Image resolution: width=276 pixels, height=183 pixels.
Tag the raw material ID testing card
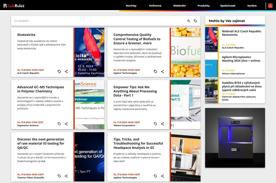pyautogui.click(x=59, y=176)
